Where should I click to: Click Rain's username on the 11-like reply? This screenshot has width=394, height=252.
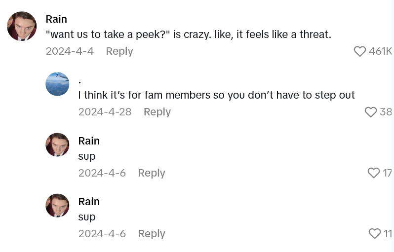(89, 202)
